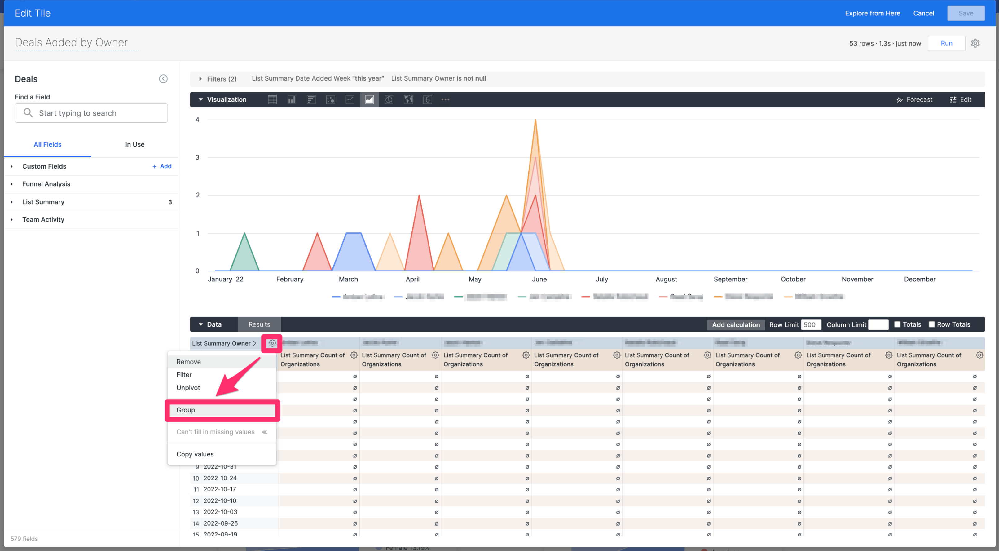Image resolution: width=999 pixels, height=551 pixels.
Task: Click the solid red legend series line
Action: 586,297
